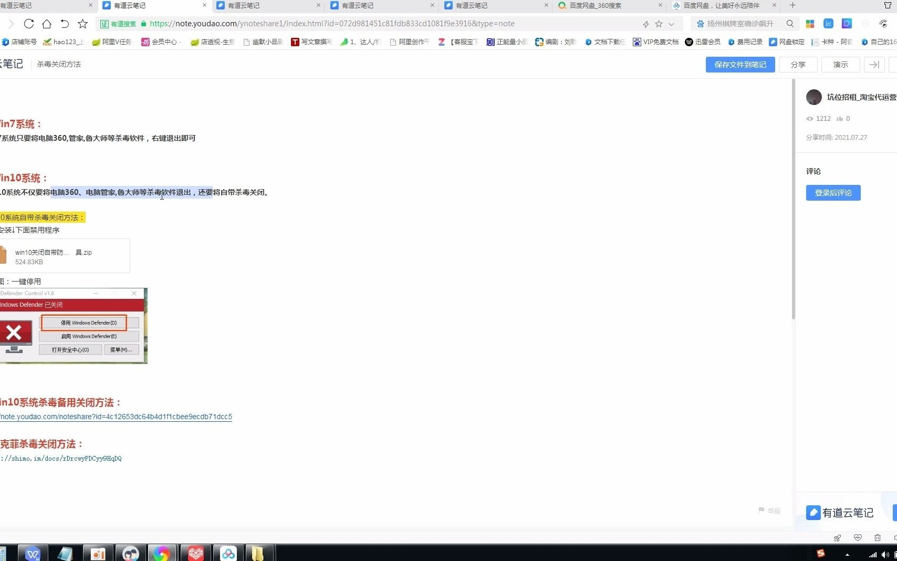Show hidden tray icons arrow

coord(847,555)
